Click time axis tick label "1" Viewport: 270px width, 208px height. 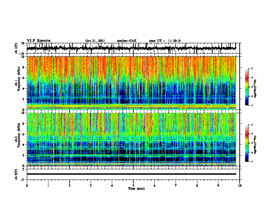tap(48, 186)
